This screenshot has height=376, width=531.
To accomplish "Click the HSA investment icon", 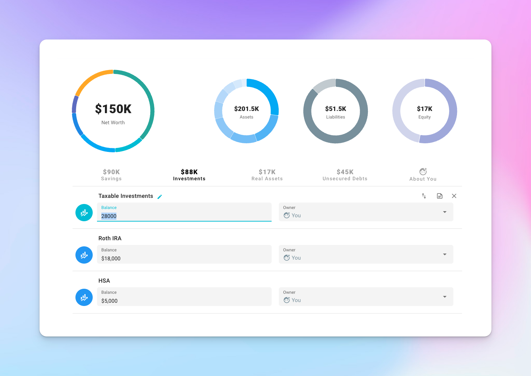I will pyautogui.click(x=84, y=297).
